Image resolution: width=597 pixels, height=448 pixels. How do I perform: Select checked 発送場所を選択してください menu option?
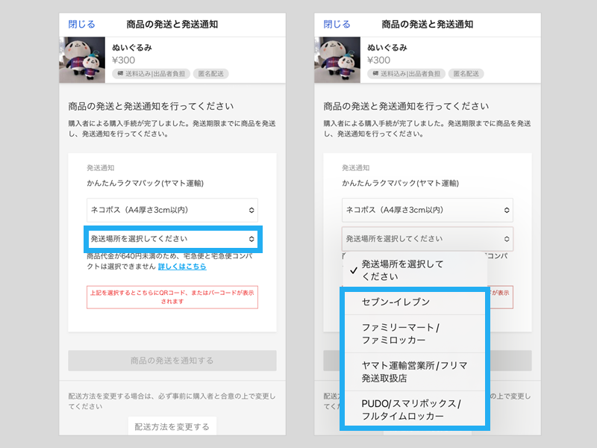415,270
